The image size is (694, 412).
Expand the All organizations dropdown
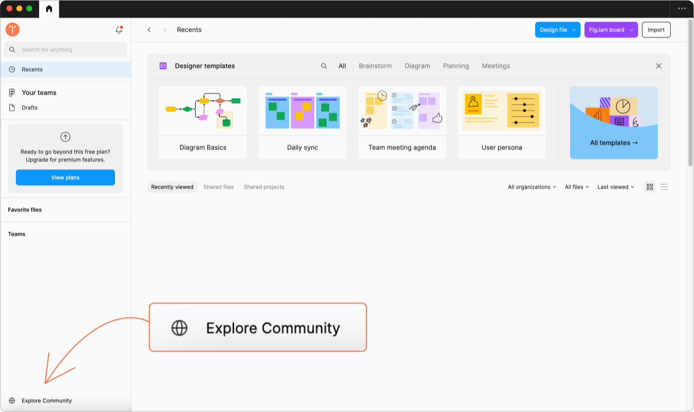click(532, 187)
